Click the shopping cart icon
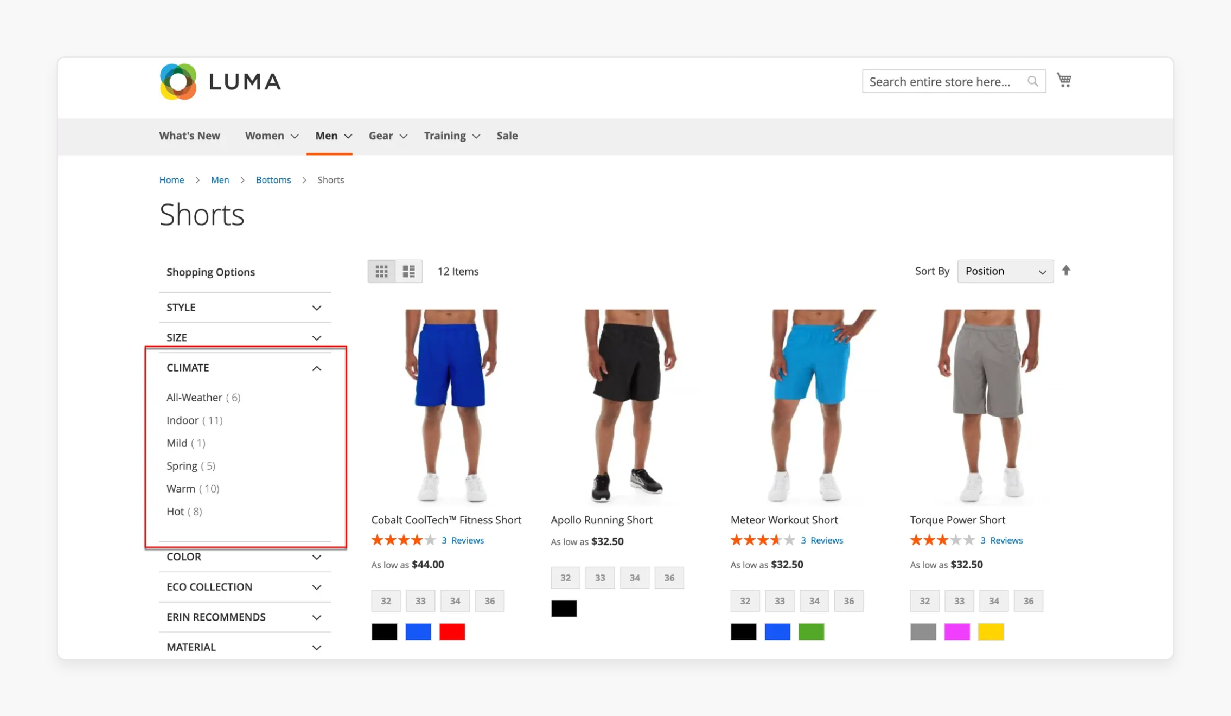 point(1064,80)
